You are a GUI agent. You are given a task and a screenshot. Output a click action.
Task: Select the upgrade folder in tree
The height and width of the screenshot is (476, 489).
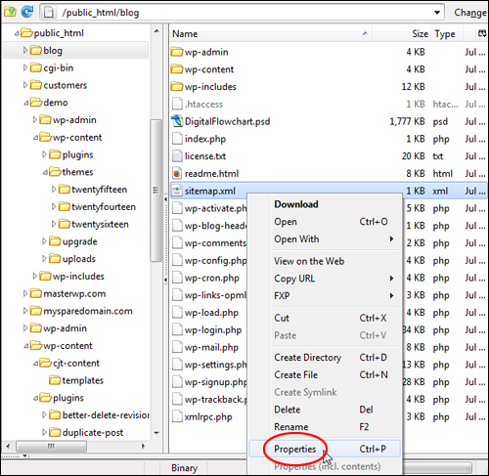(79, 241)
